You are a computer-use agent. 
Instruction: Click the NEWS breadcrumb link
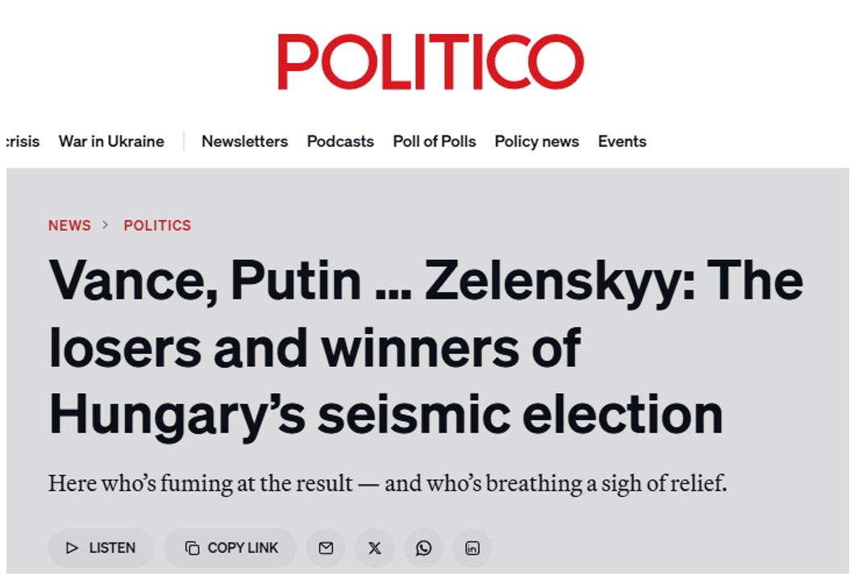[69, 226]
